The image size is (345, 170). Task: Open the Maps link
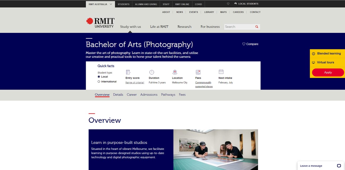click(x=223, y=12)
